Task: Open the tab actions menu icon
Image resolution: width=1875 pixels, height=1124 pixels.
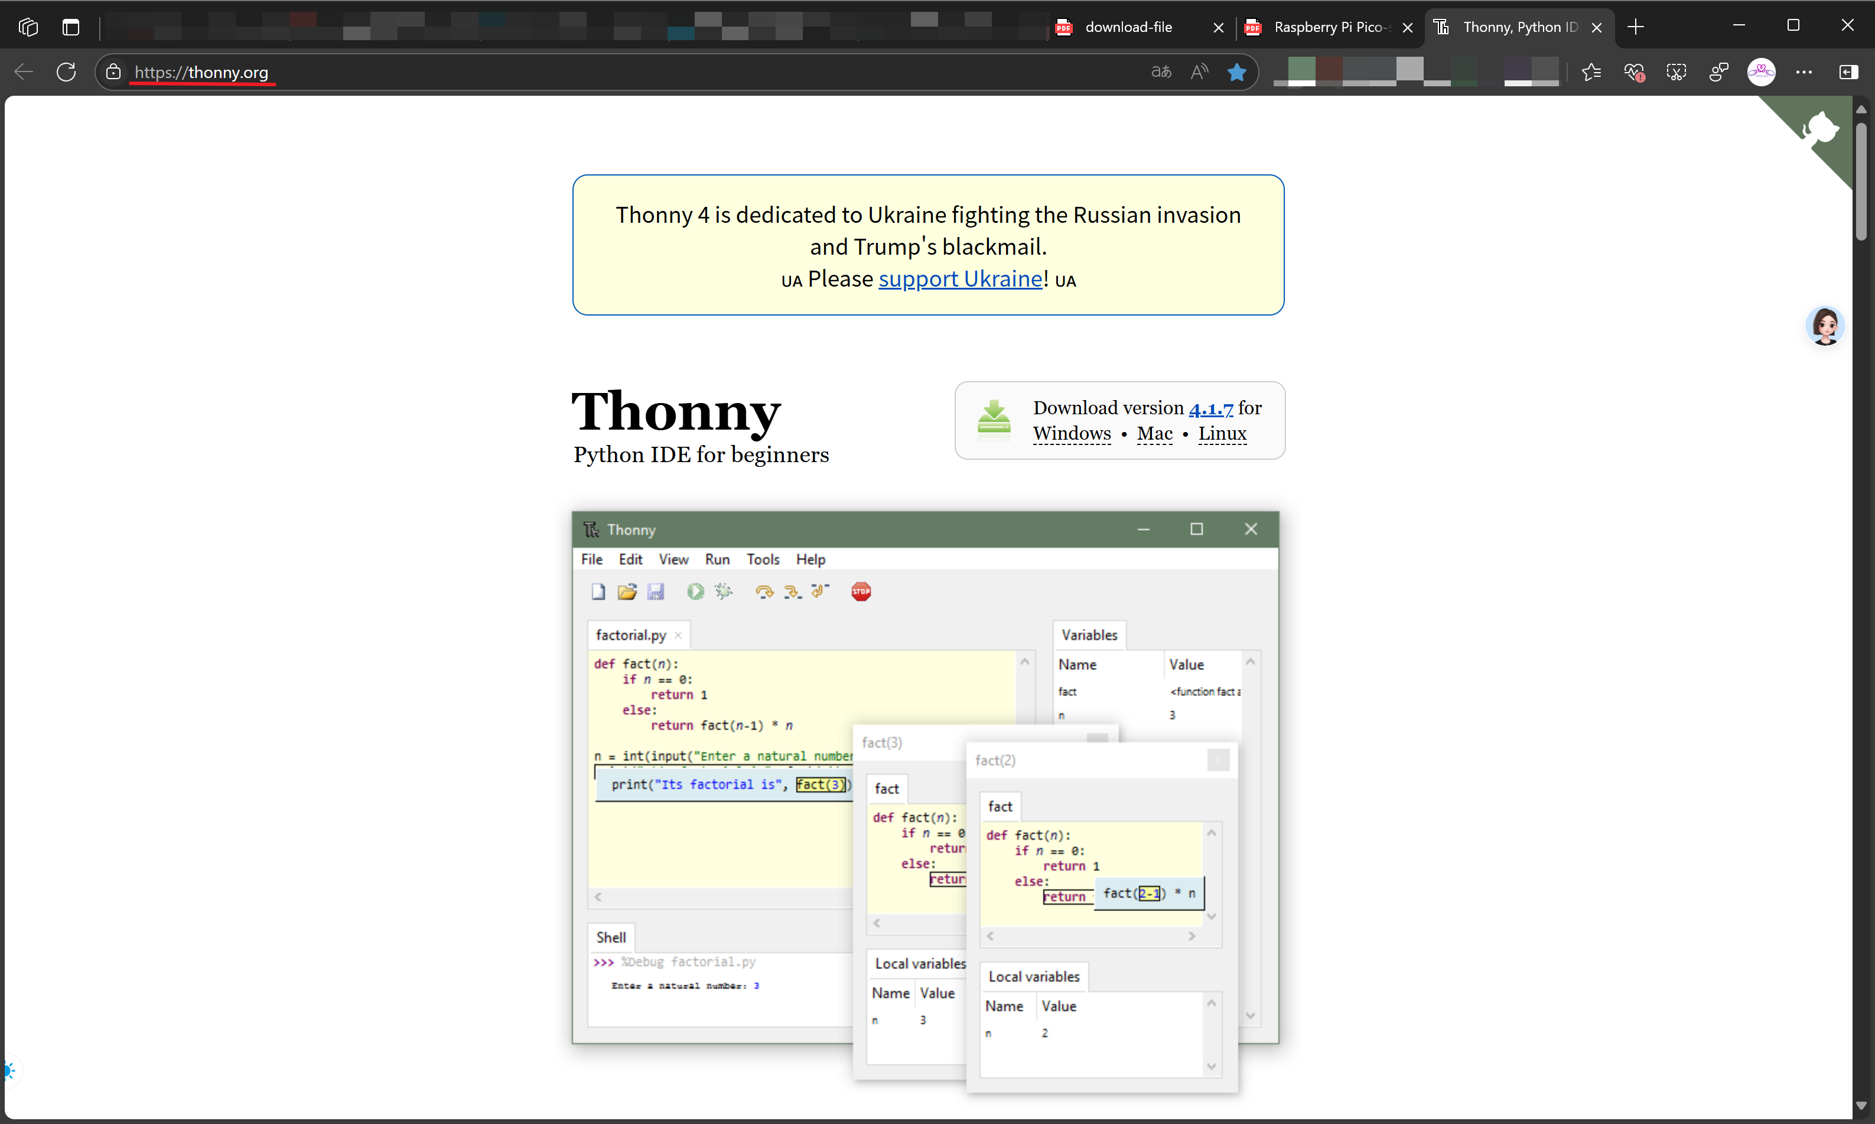Action: pos(71,27)
